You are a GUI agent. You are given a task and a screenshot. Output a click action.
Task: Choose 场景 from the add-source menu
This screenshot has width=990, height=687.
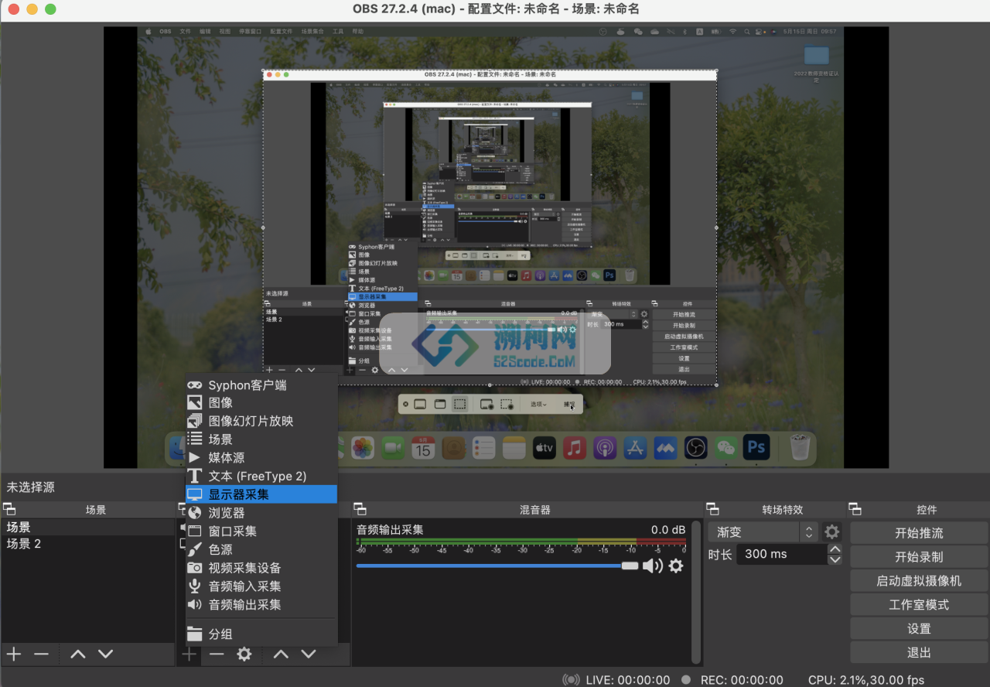(261, 439)
